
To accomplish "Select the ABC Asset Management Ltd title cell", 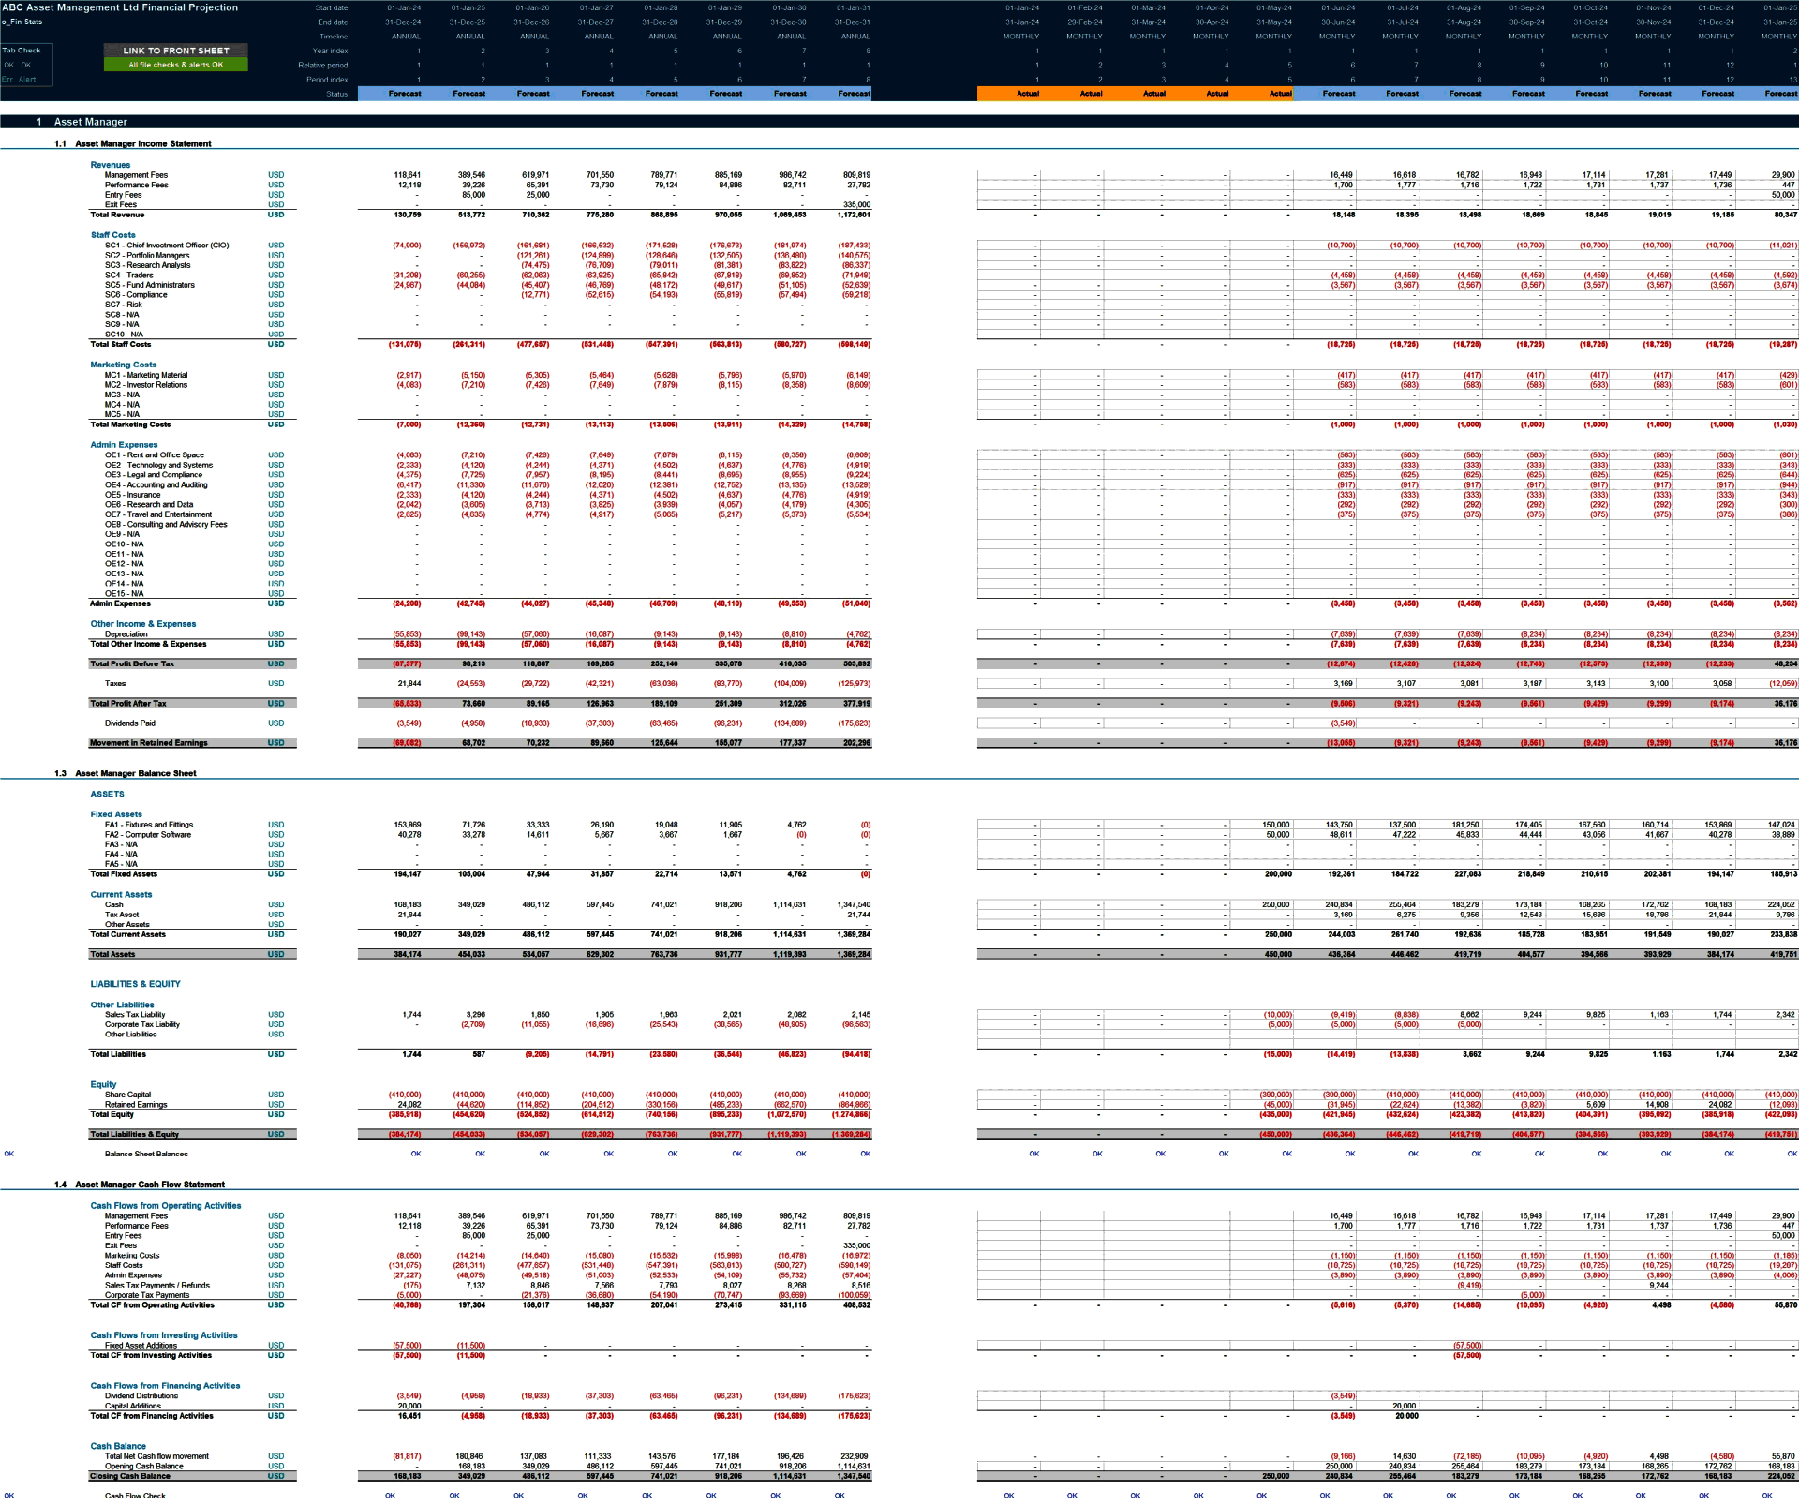I will [120, 7].
